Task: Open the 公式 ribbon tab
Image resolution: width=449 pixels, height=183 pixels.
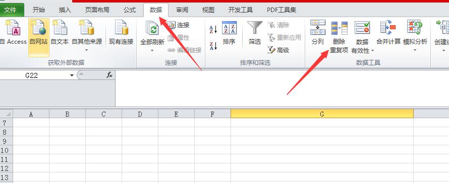Action: (130, 10)
